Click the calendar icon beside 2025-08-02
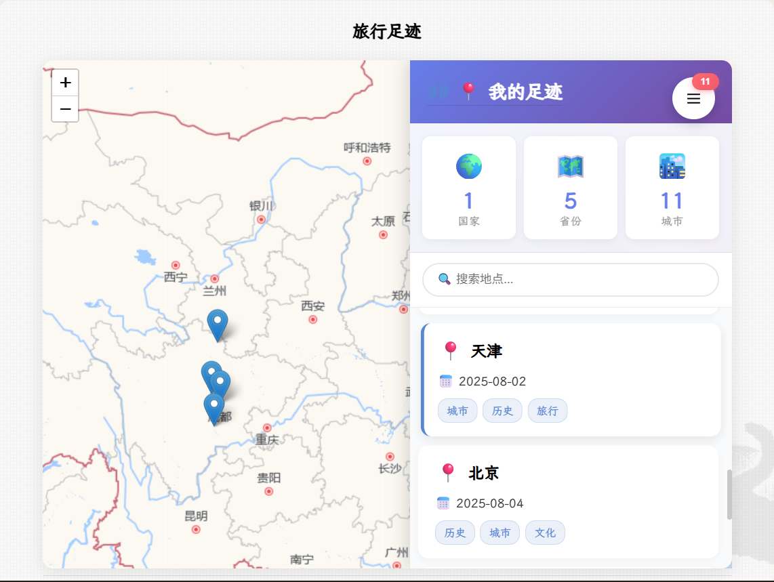The image size is (774, 582). pyautogui.click(x=446, y=381)
